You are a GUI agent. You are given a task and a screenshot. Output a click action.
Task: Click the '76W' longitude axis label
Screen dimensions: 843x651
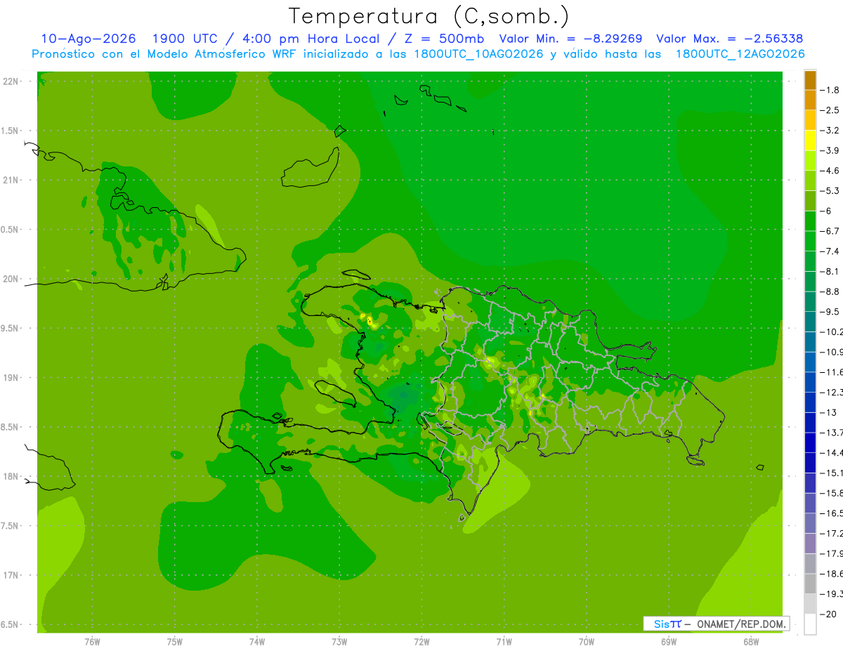click(92, 642)
